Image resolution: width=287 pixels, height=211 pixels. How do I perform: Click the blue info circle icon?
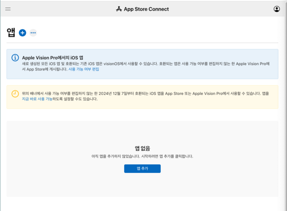pos(15,58)
